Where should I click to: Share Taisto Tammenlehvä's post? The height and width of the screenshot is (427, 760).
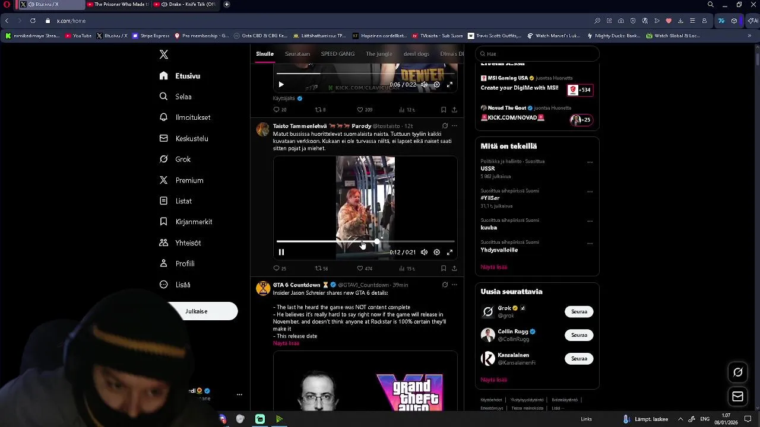[x=454, y=269]
